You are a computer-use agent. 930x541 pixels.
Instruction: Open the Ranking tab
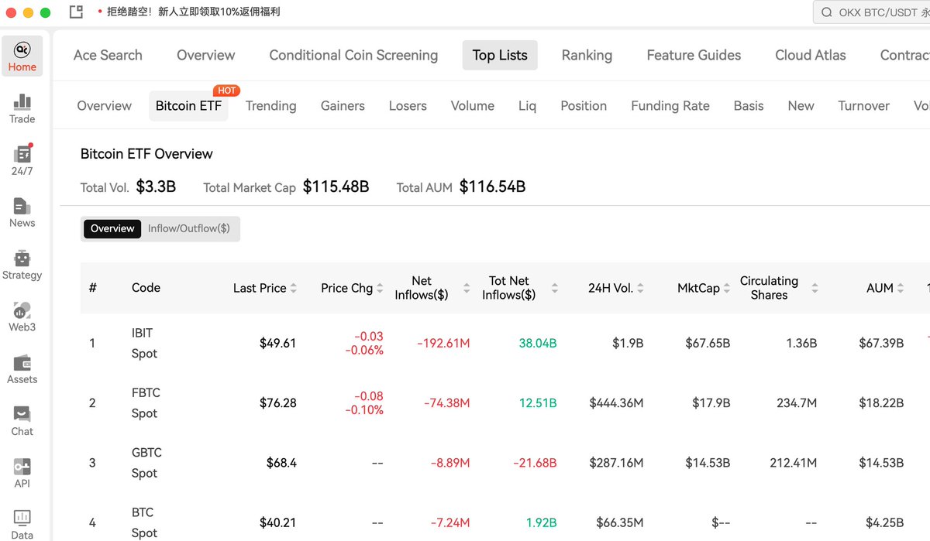coord(587,55)
